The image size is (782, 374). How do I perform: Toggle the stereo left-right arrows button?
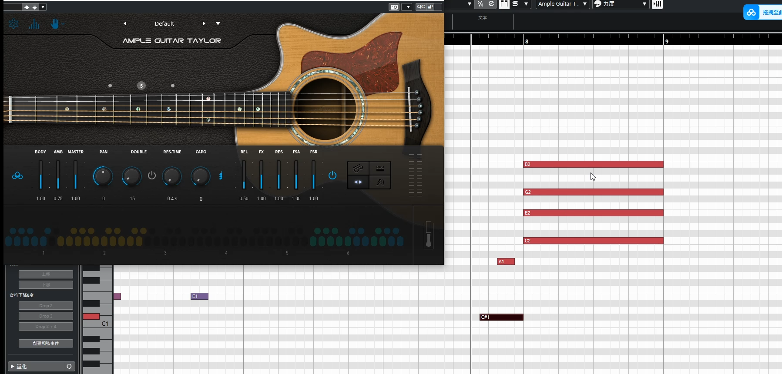pos(358,182)
